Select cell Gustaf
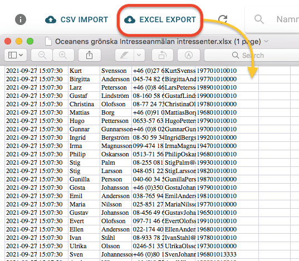 [x=84, y=96]
